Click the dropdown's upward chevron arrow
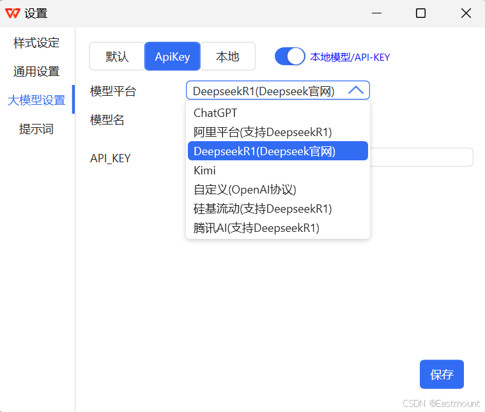This screenshot has width=485, height=412. 356,90
